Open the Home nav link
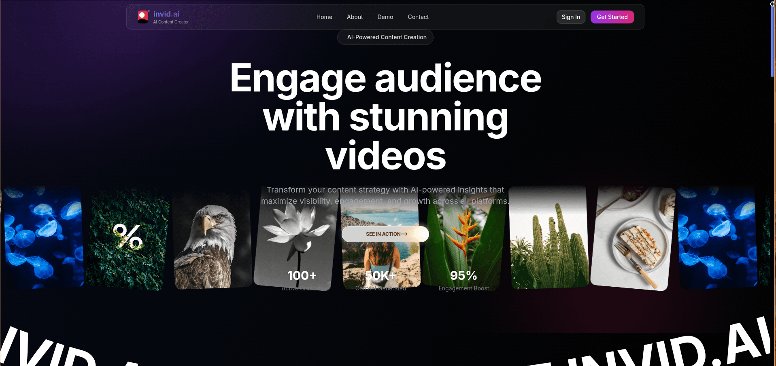This screenshot has width=776, height=366. pyautogui.click(x=324, y=17)
